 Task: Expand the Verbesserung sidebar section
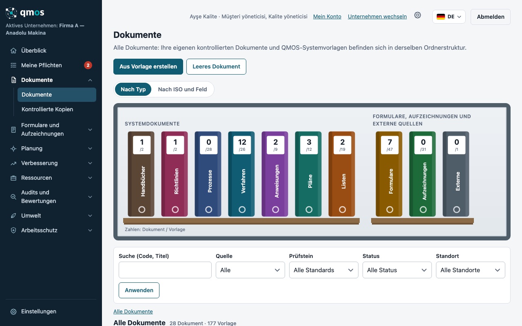(90, 163)
